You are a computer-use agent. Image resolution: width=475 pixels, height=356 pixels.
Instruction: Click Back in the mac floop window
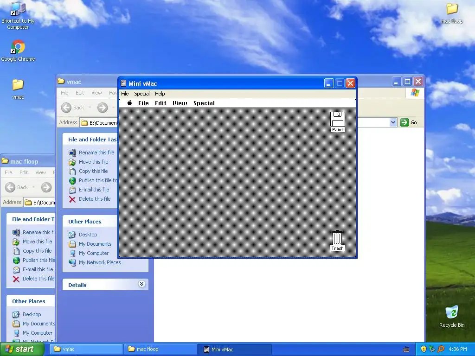[x=17, y=187]
